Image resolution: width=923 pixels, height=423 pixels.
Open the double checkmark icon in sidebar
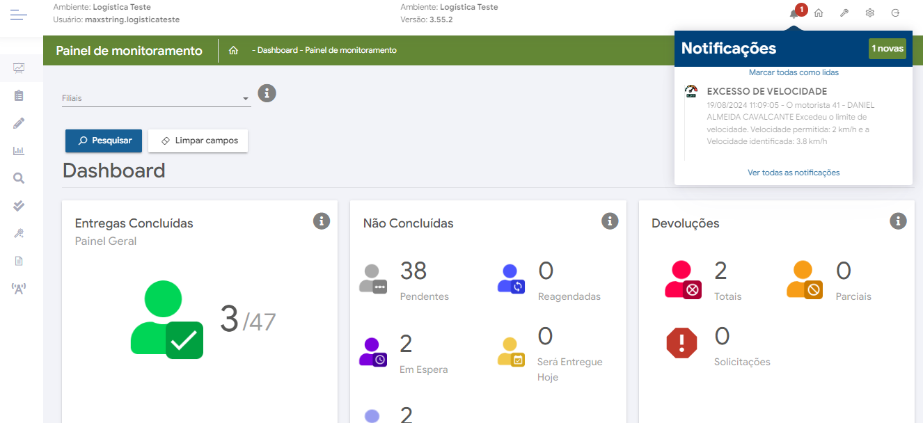(19, 205)
